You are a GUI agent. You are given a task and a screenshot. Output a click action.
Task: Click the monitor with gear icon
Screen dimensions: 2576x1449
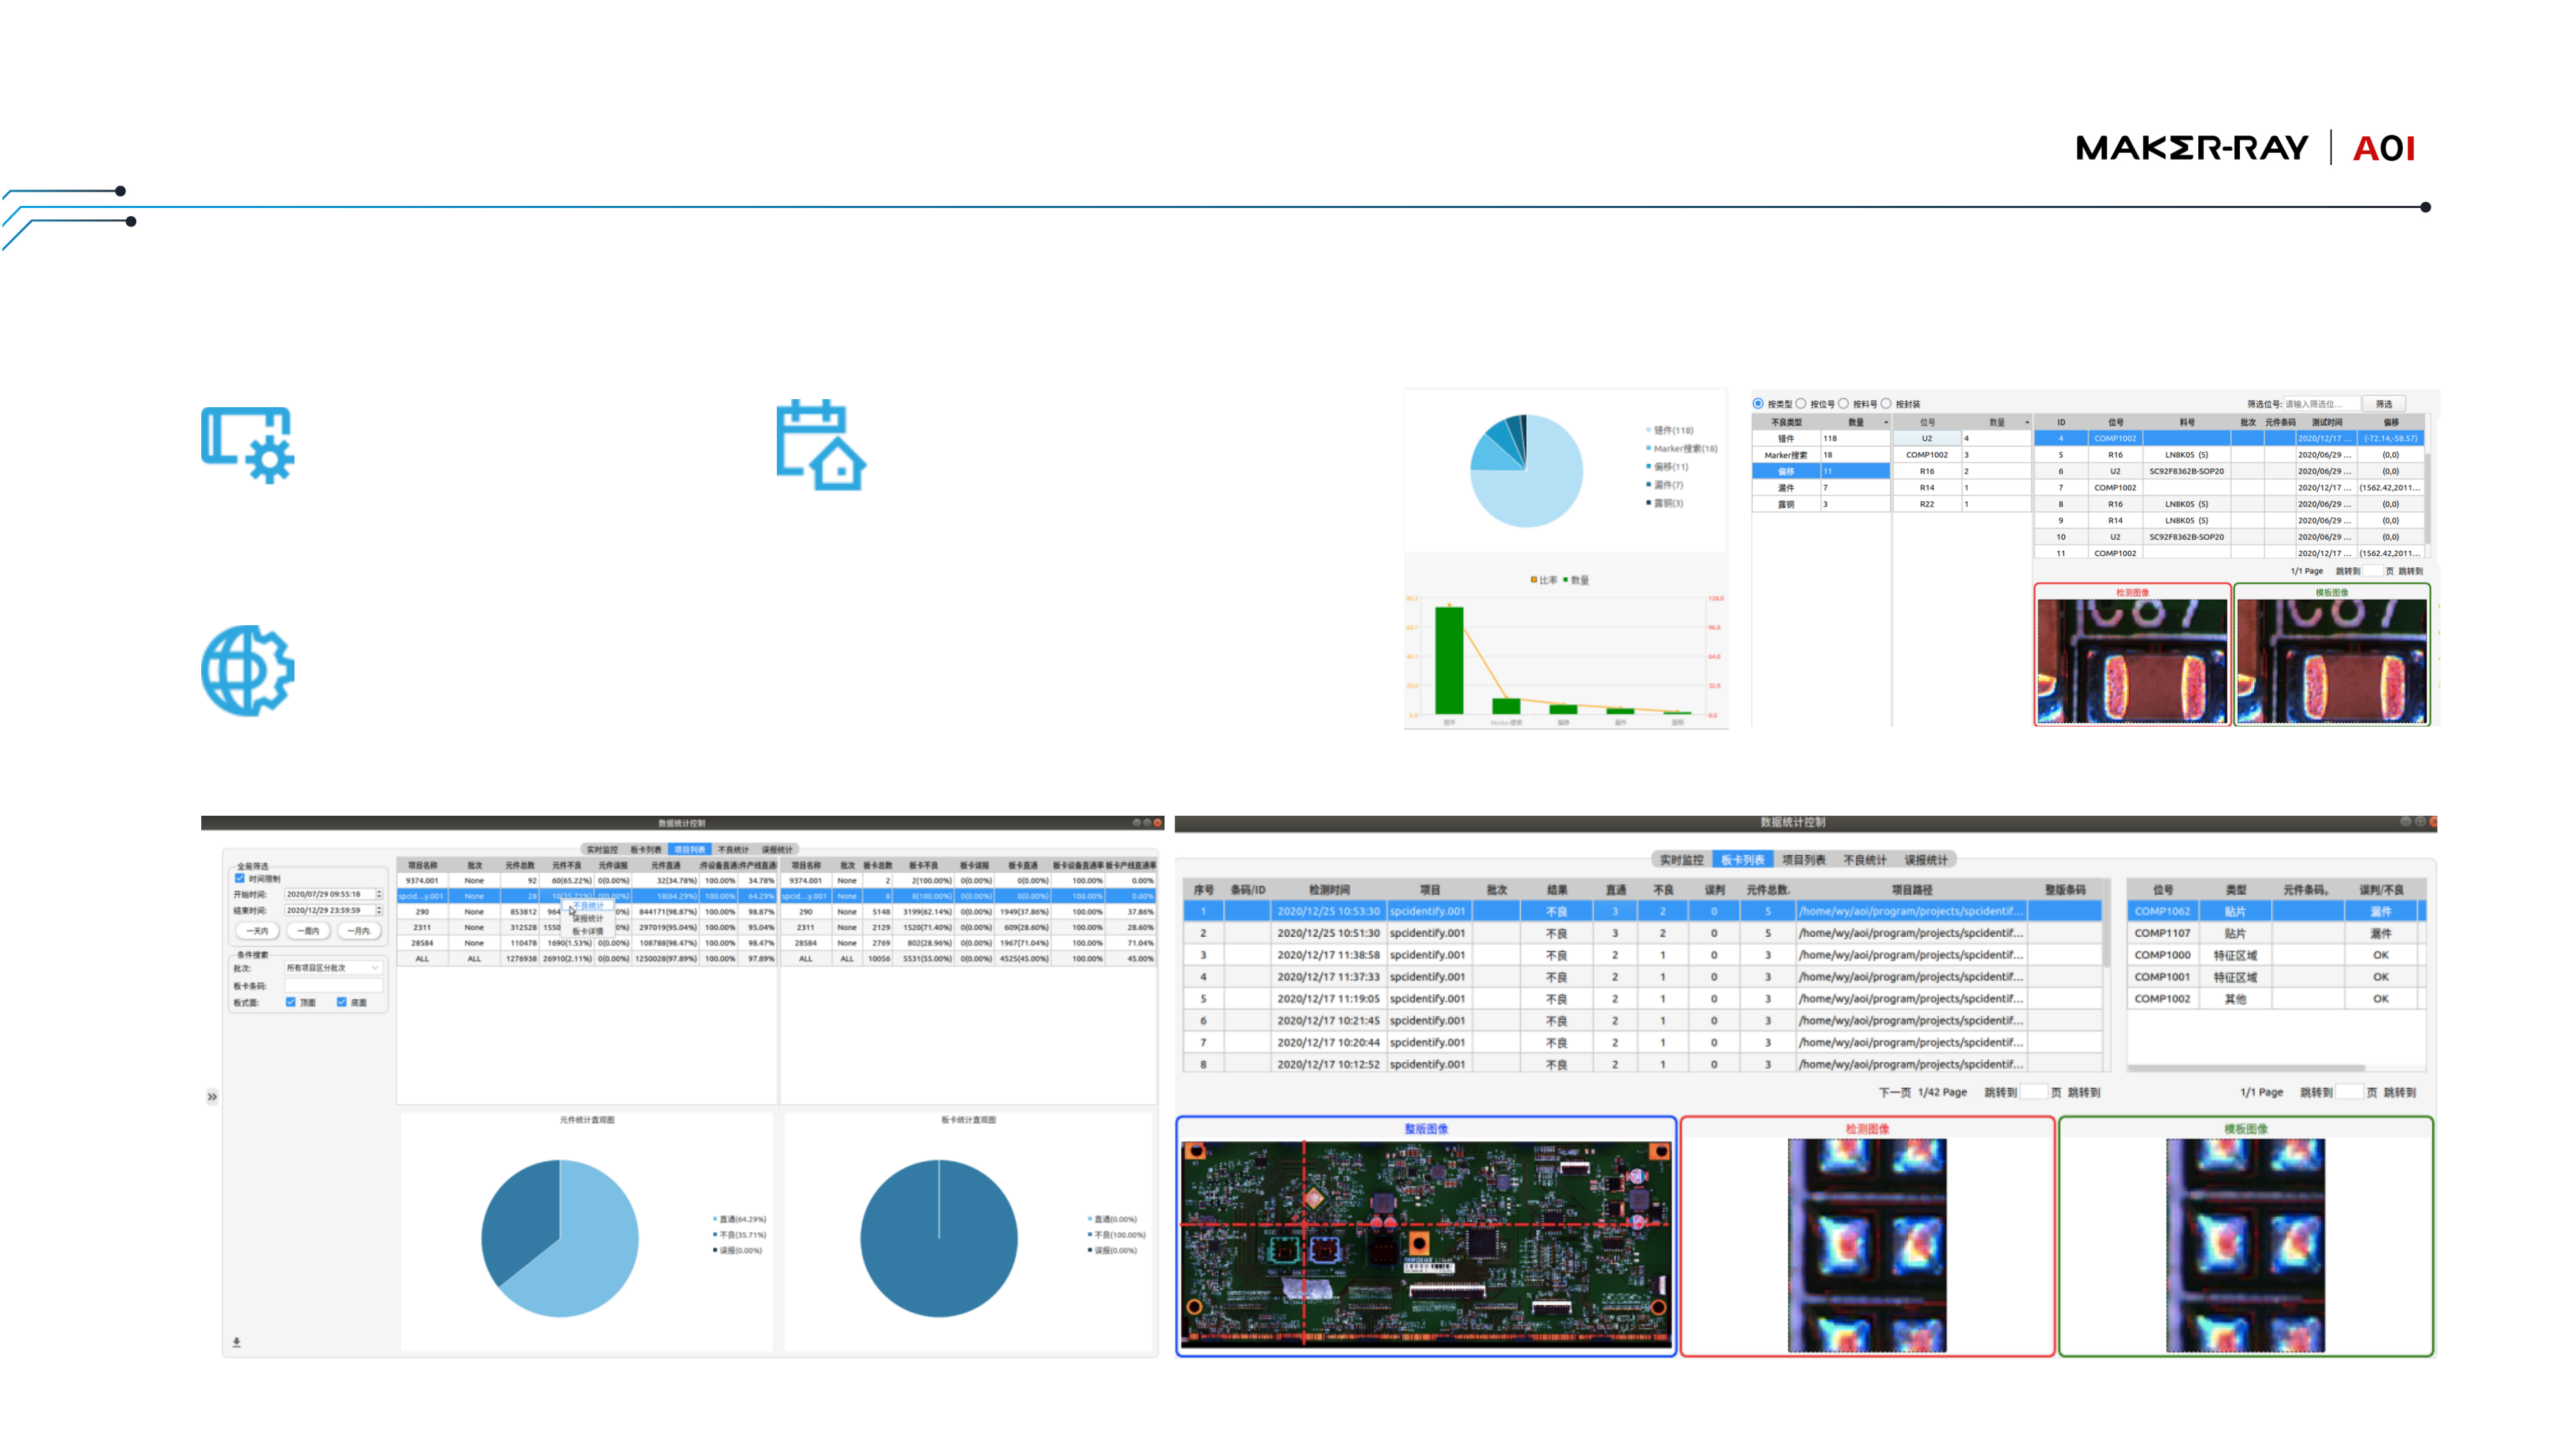(x=247, y=444)
